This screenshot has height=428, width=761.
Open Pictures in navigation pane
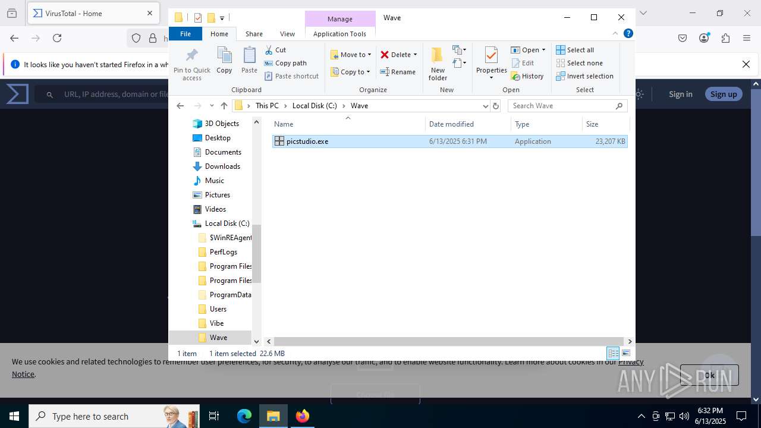click(217, 195)
